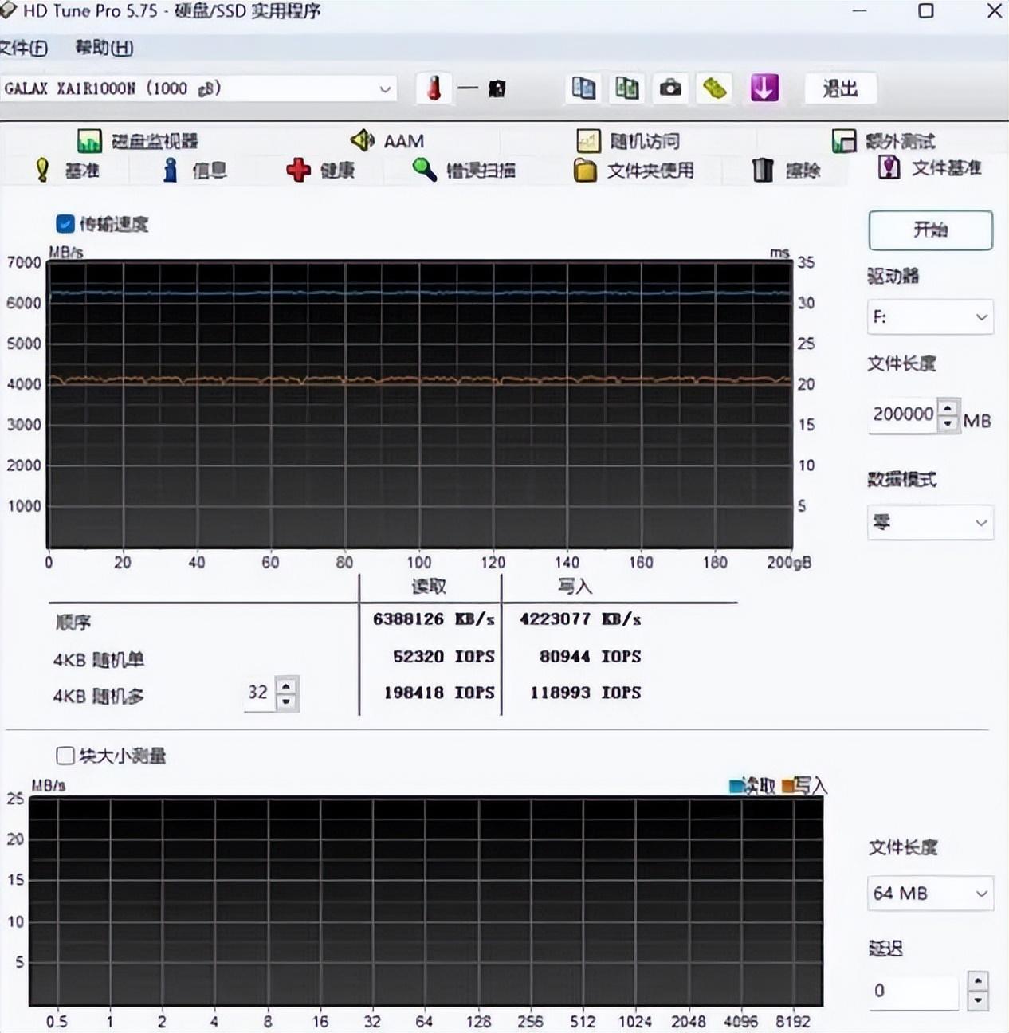Click the sequential write value 4223077 KB/s
1009x1033 pixels.
(x=580, y=619)
